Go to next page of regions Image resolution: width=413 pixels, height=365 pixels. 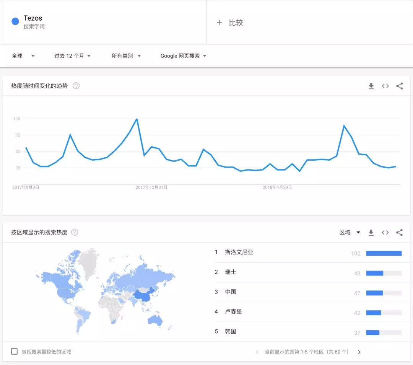click(x=359, y=352)
